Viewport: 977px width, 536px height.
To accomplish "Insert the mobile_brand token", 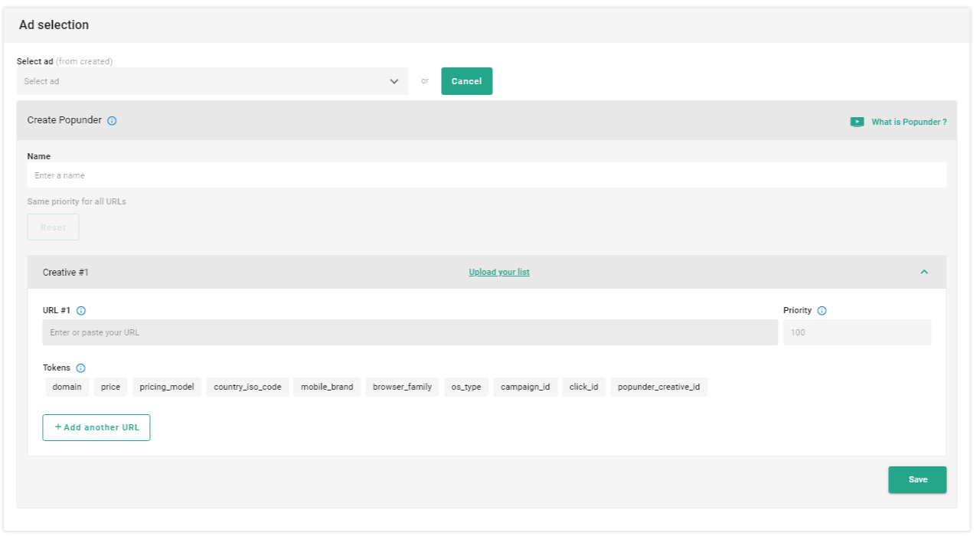I will tap(327, 387).
